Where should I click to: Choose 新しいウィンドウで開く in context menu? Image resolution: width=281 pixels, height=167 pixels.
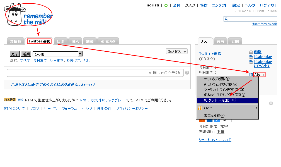pyautogui.click(x=227, y=84)
